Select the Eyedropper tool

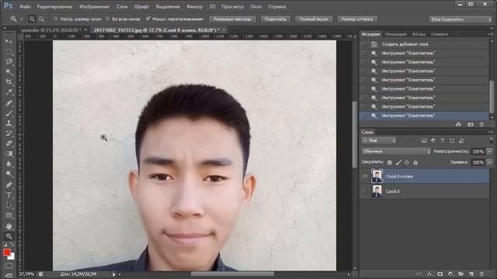(9, 92)
